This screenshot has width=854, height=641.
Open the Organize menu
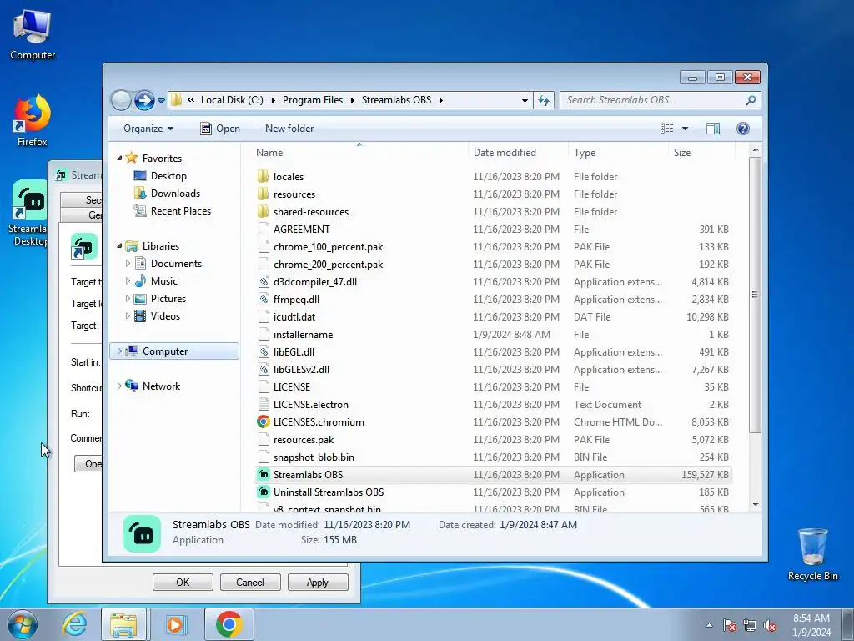[x=148, y=129]
